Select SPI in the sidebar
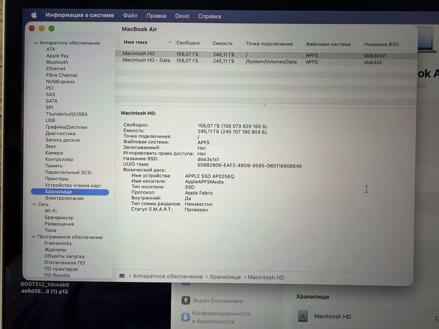 point(49,108)
